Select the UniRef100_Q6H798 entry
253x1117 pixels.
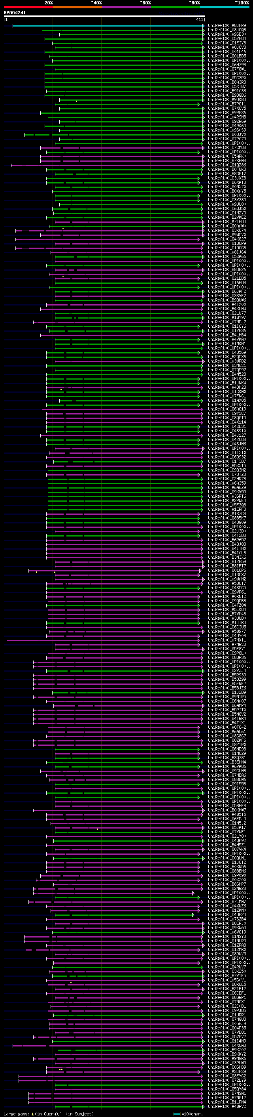pyautogui.click(x=227, y=65)
